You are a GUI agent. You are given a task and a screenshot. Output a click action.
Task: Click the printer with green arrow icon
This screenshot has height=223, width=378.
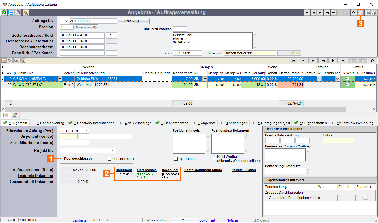[374, 12]
